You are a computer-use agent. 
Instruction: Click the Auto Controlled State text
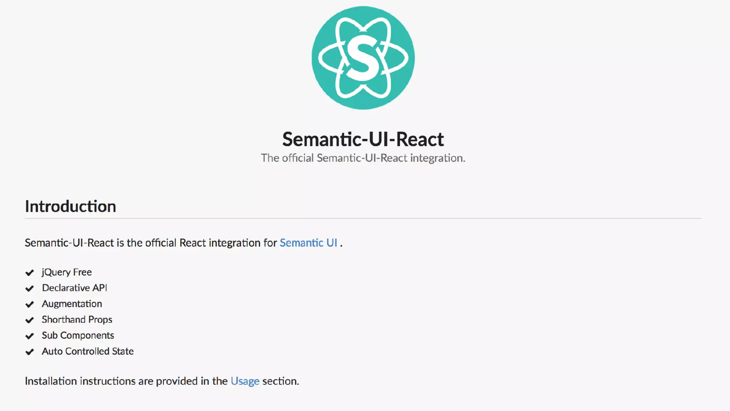point(87,351)
